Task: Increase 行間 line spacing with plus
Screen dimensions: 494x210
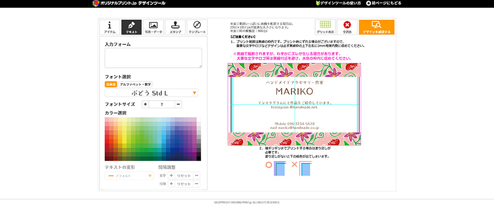Action: pos(171,184)
